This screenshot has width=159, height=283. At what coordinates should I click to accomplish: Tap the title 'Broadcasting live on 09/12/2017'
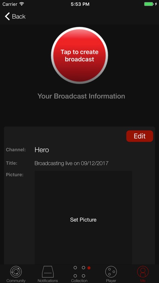[x=71, y=163]
